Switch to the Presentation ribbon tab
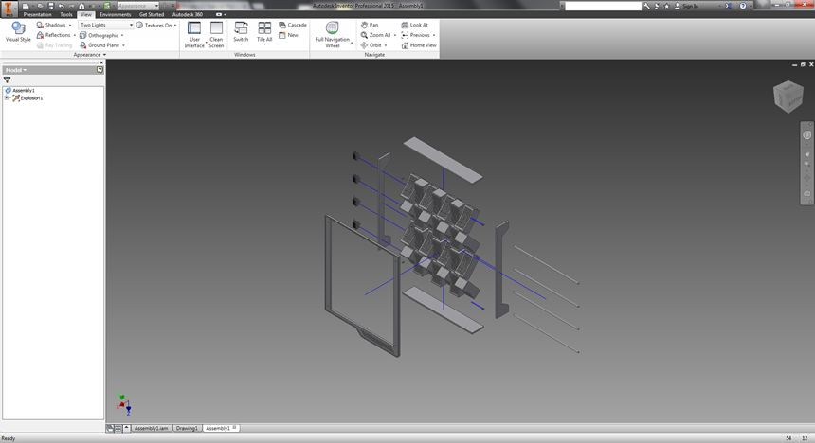 37,14
